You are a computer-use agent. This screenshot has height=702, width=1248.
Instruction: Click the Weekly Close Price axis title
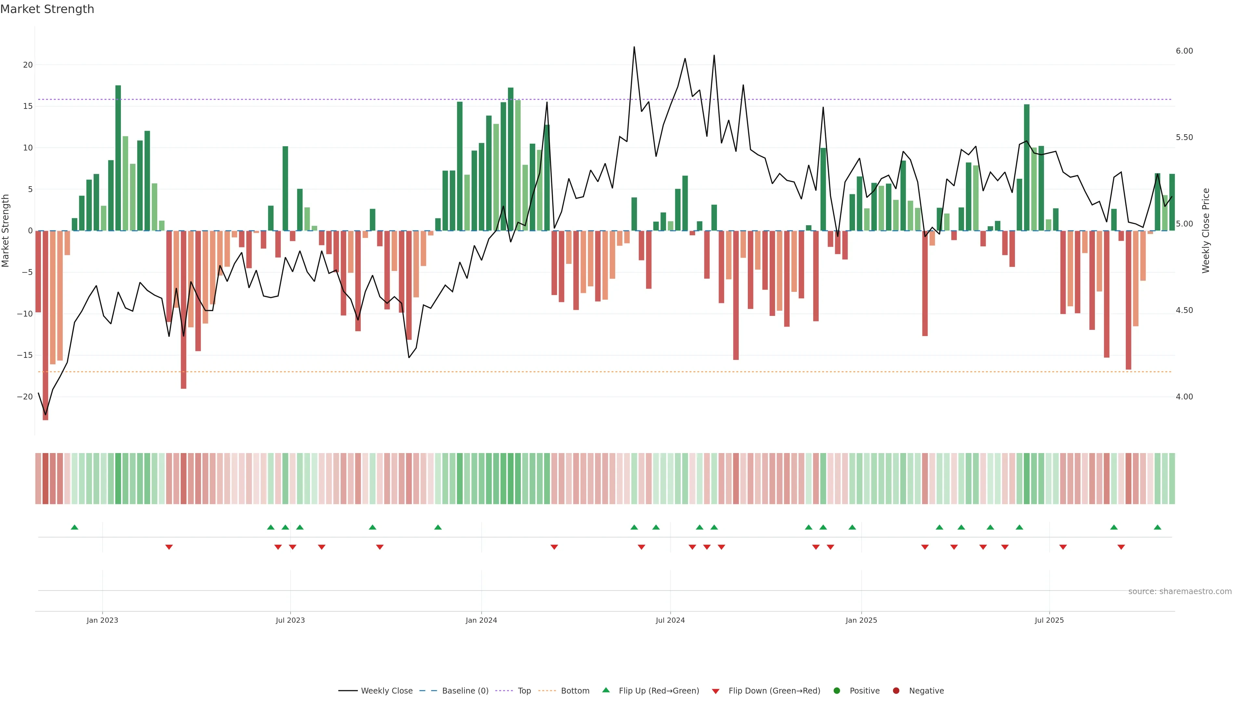tap(1206, 231)
